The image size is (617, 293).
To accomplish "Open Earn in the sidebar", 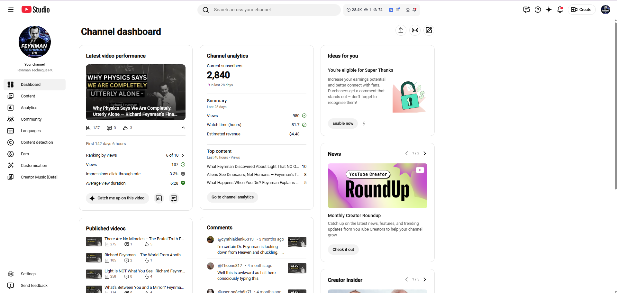I will [x=35, y=154].
